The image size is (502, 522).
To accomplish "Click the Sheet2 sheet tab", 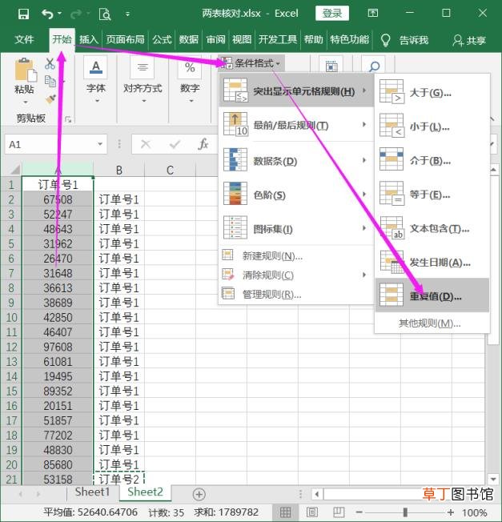I will [145, 492].
